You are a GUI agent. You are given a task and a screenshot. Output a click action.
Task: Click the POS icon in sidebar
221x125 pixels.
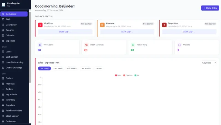pyautogui.click(x=3, y=19)
